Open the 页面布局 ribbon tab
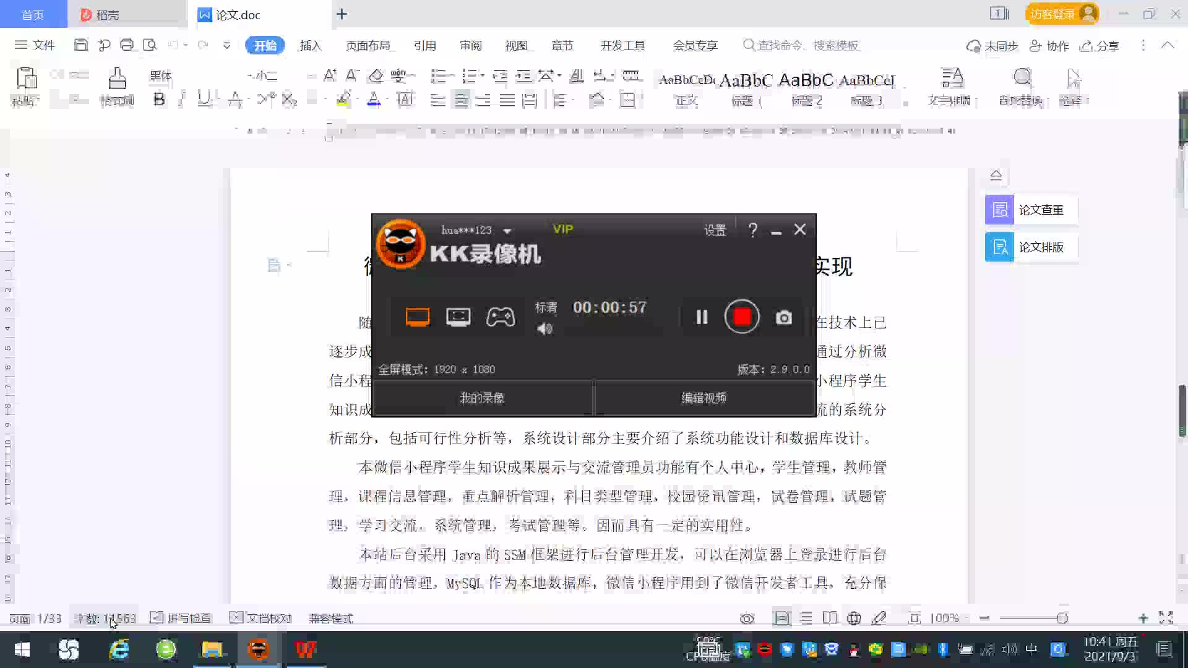 tap(368, 46)
